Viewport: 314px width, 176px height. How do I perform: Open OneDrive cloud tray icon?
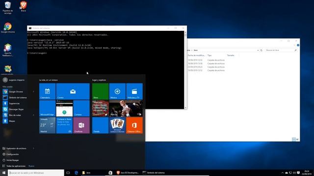coord(287,173)
